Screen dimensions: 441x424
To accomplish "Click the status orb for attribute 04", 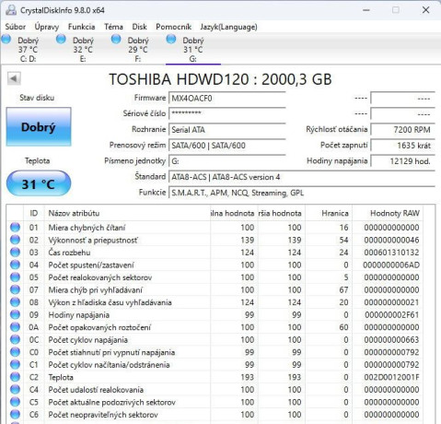I will pyautogui.click(x=15, y=265).
